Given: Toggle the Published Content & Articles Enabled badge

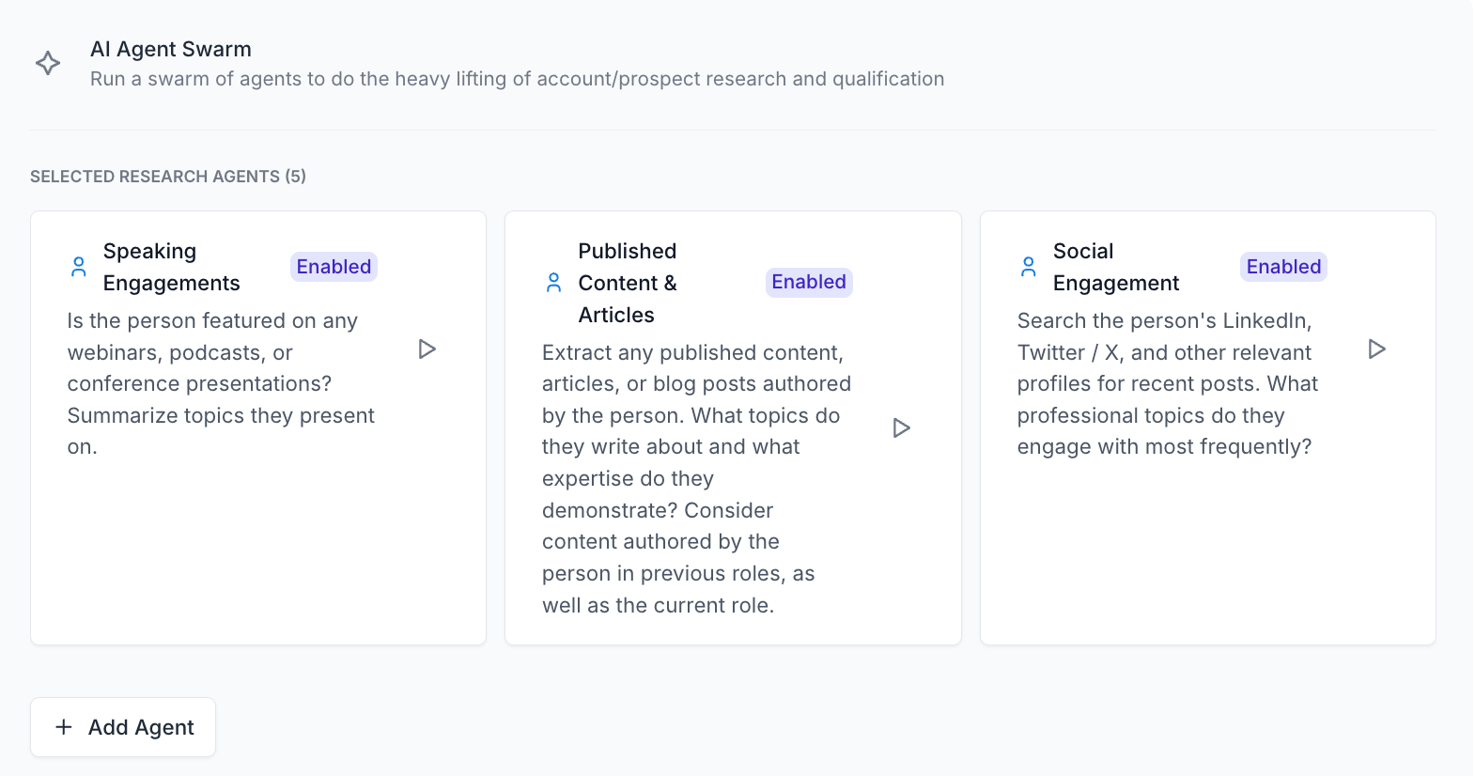Looking at the screenshot, I should click(x=809, y=282).
